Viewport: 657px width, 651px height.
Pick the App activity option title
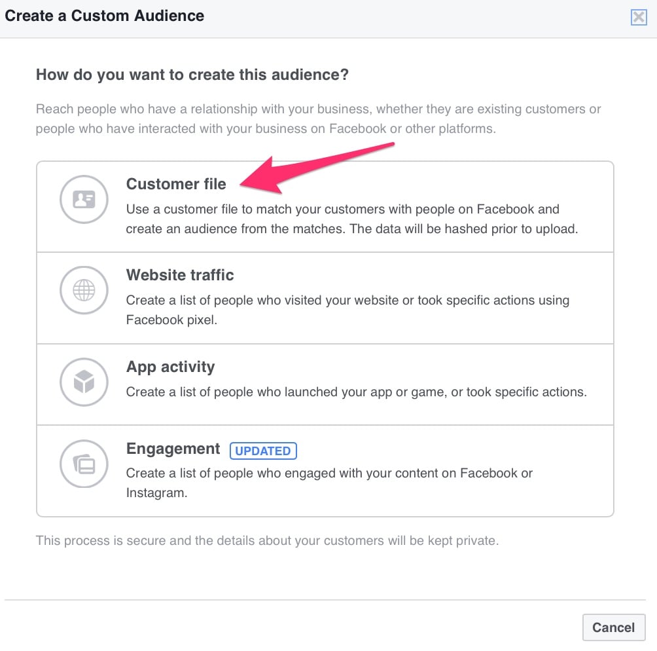click(170, 367)
